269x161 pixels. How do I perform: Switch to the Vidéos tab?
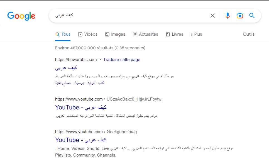88,34
